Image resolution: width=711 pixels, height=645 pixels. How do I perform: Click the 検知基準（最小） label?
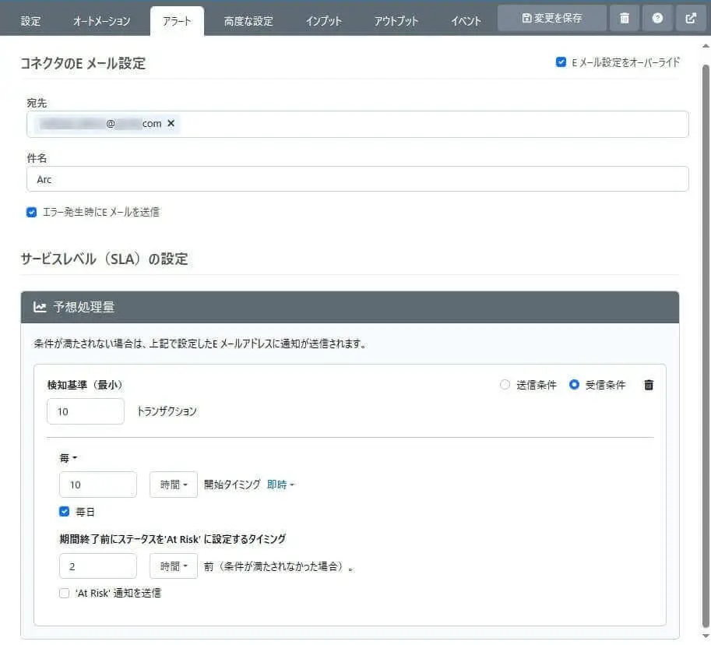pos(85,385)
